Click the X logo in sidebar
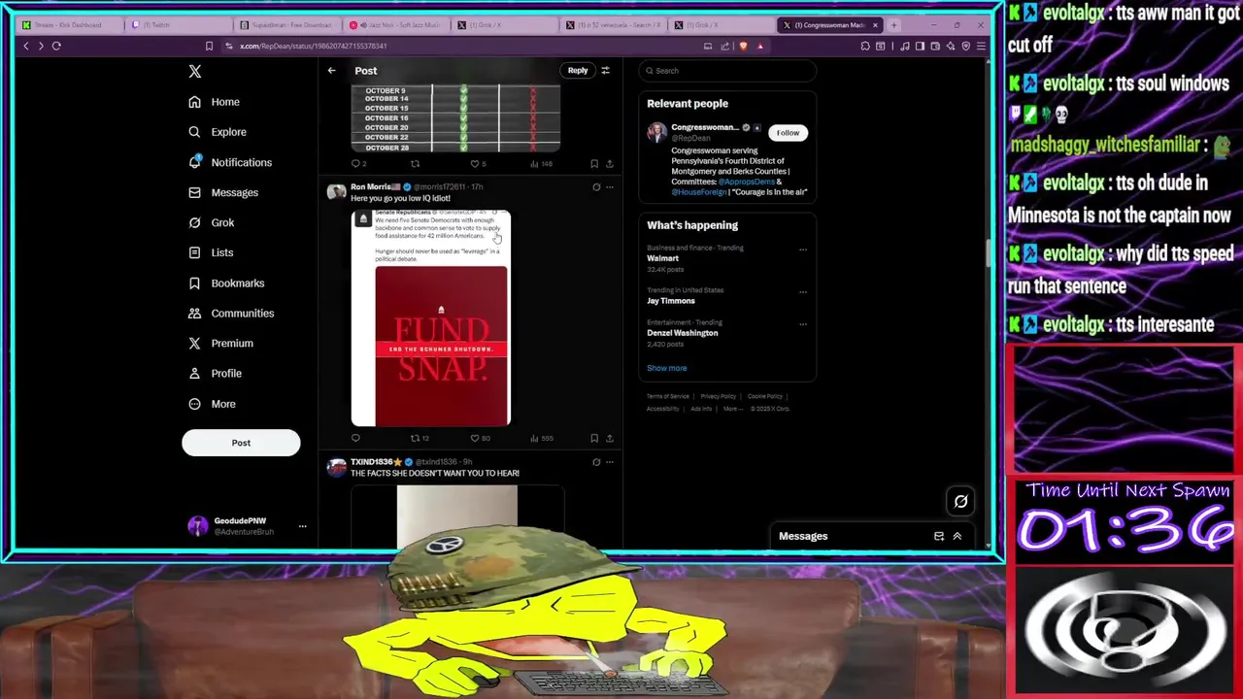Screen dimensions: 1243x699 coord(195,71)
